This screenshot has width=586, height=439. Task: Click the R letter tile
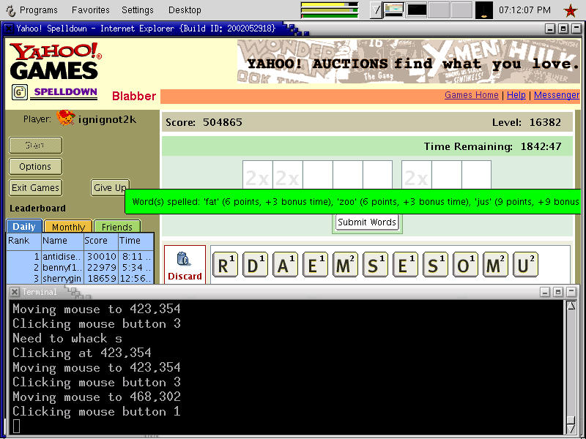point(225,265)
